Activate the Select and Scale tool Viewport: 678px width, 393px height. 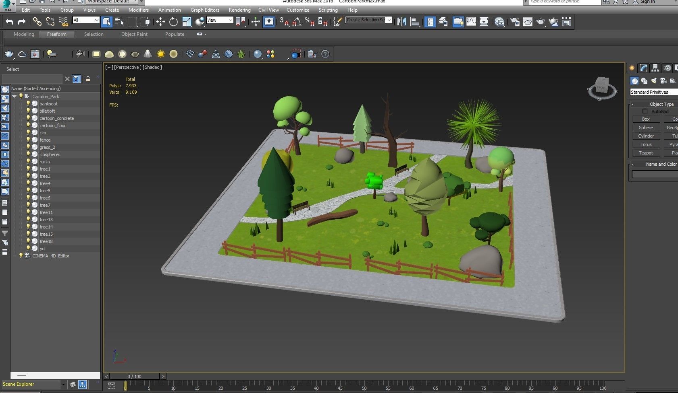187,22
